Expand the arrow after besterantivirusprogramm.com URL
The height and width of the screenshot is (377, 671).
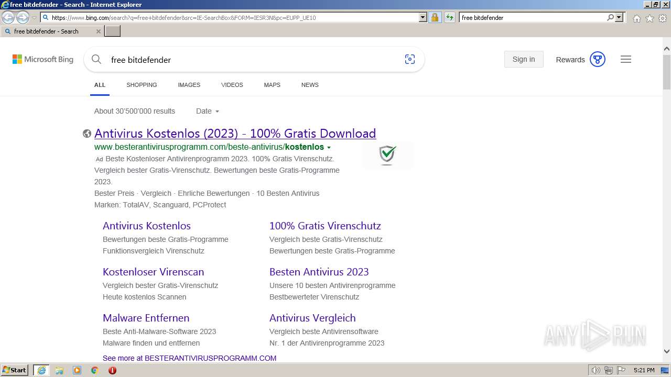coord(329,148)
